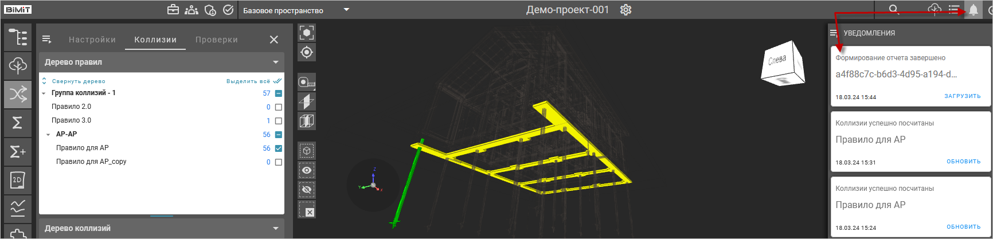This screenshot has height=239, width=993.
Task: Select the fit-to-view frame icon
Action: point(307,33)
